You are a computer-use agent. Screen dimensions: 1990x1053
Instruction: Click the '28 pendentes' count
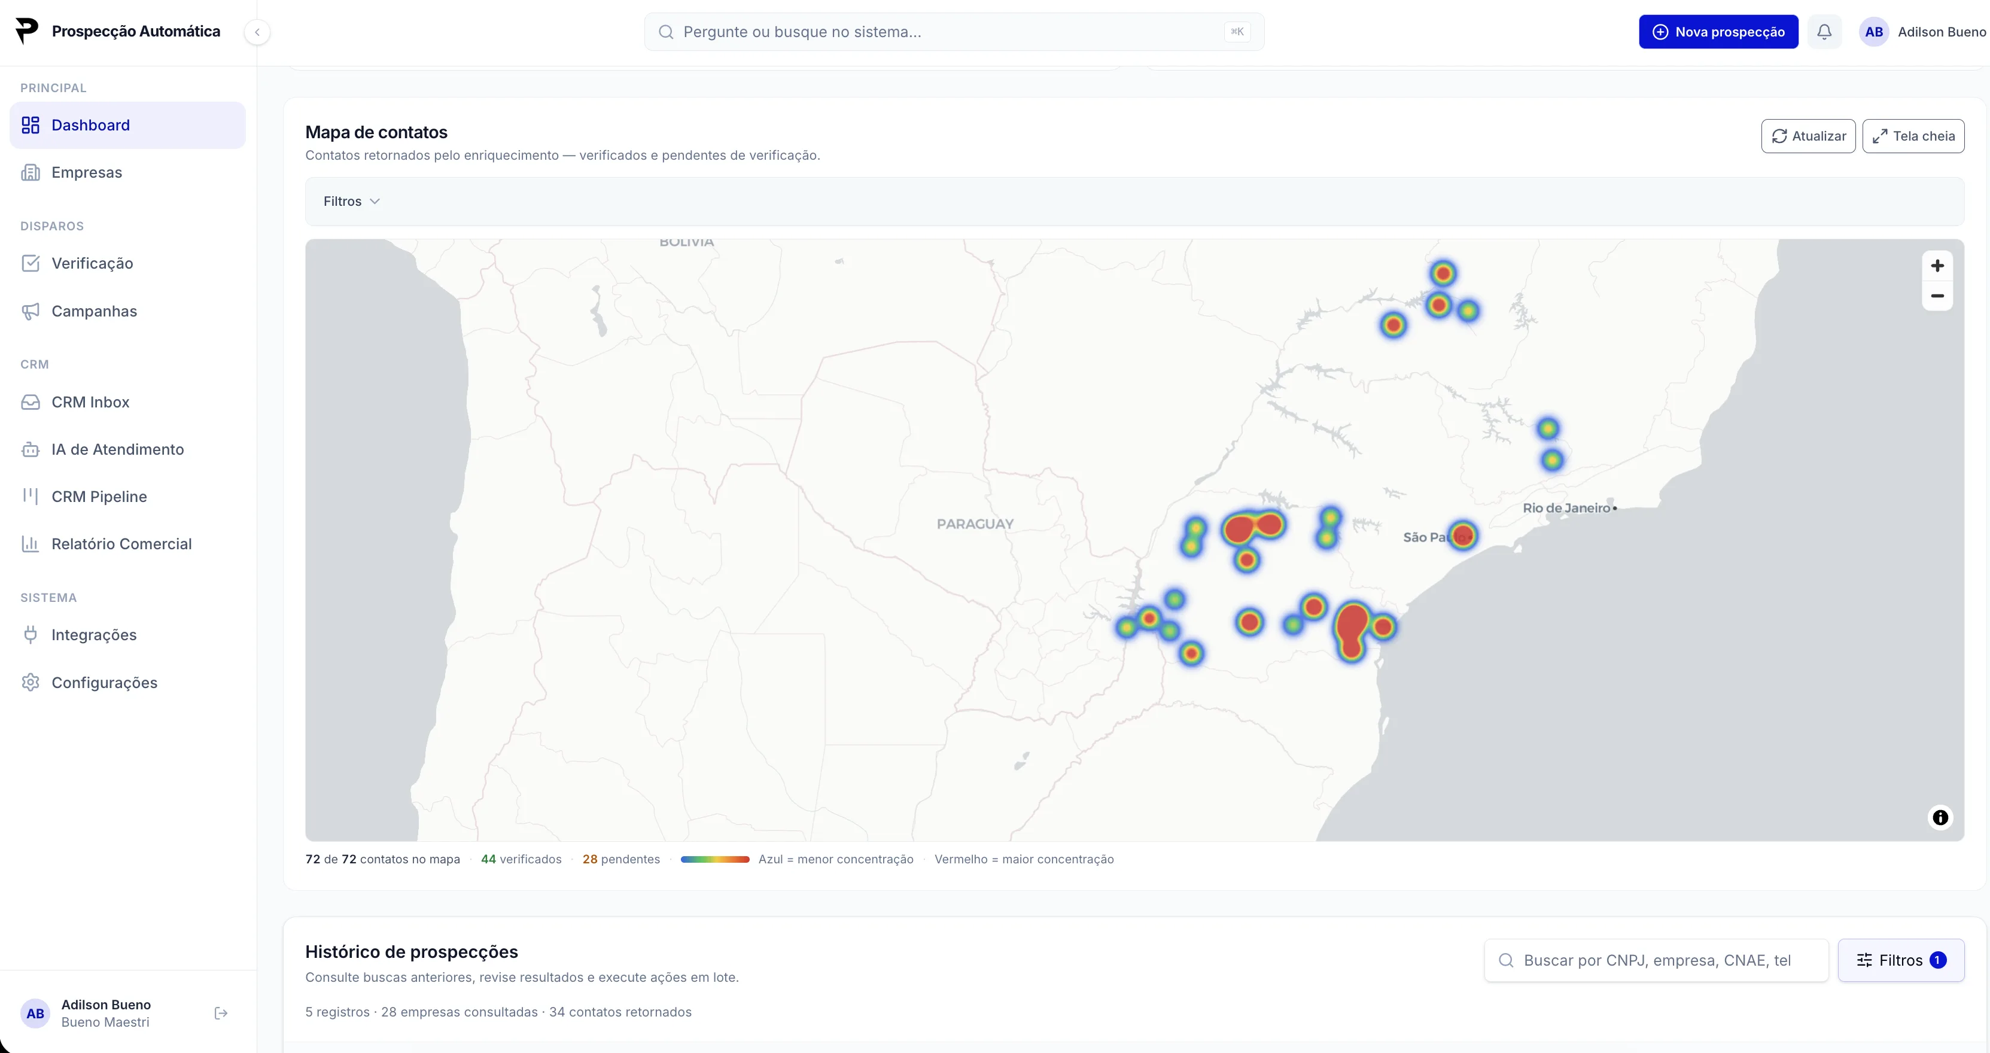pos(621,859)
